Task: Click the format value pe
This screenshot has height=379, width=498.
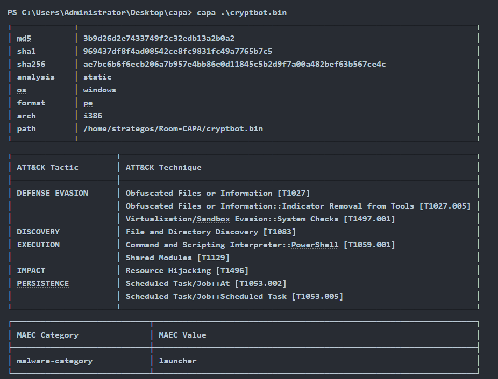Action: [x=88, y=103]
